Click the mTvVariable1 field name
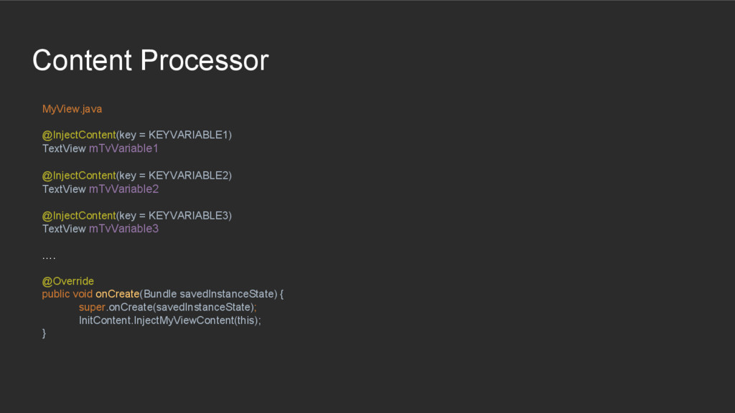This screenshot has width=735, height=413. (123, 148)
